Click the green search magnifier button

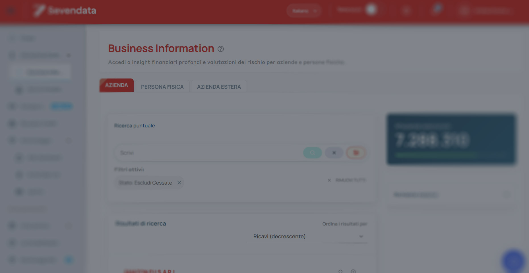(312, 153)
